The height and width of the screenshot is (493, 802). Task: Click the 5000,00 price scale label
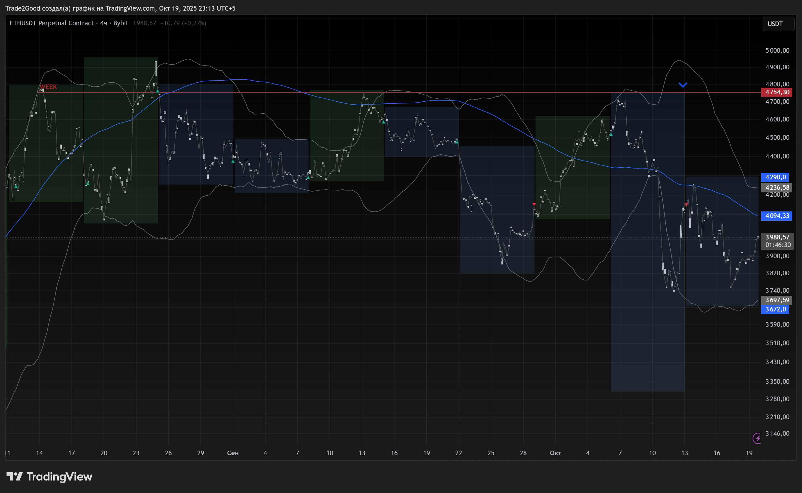click(x=777, y=51)
